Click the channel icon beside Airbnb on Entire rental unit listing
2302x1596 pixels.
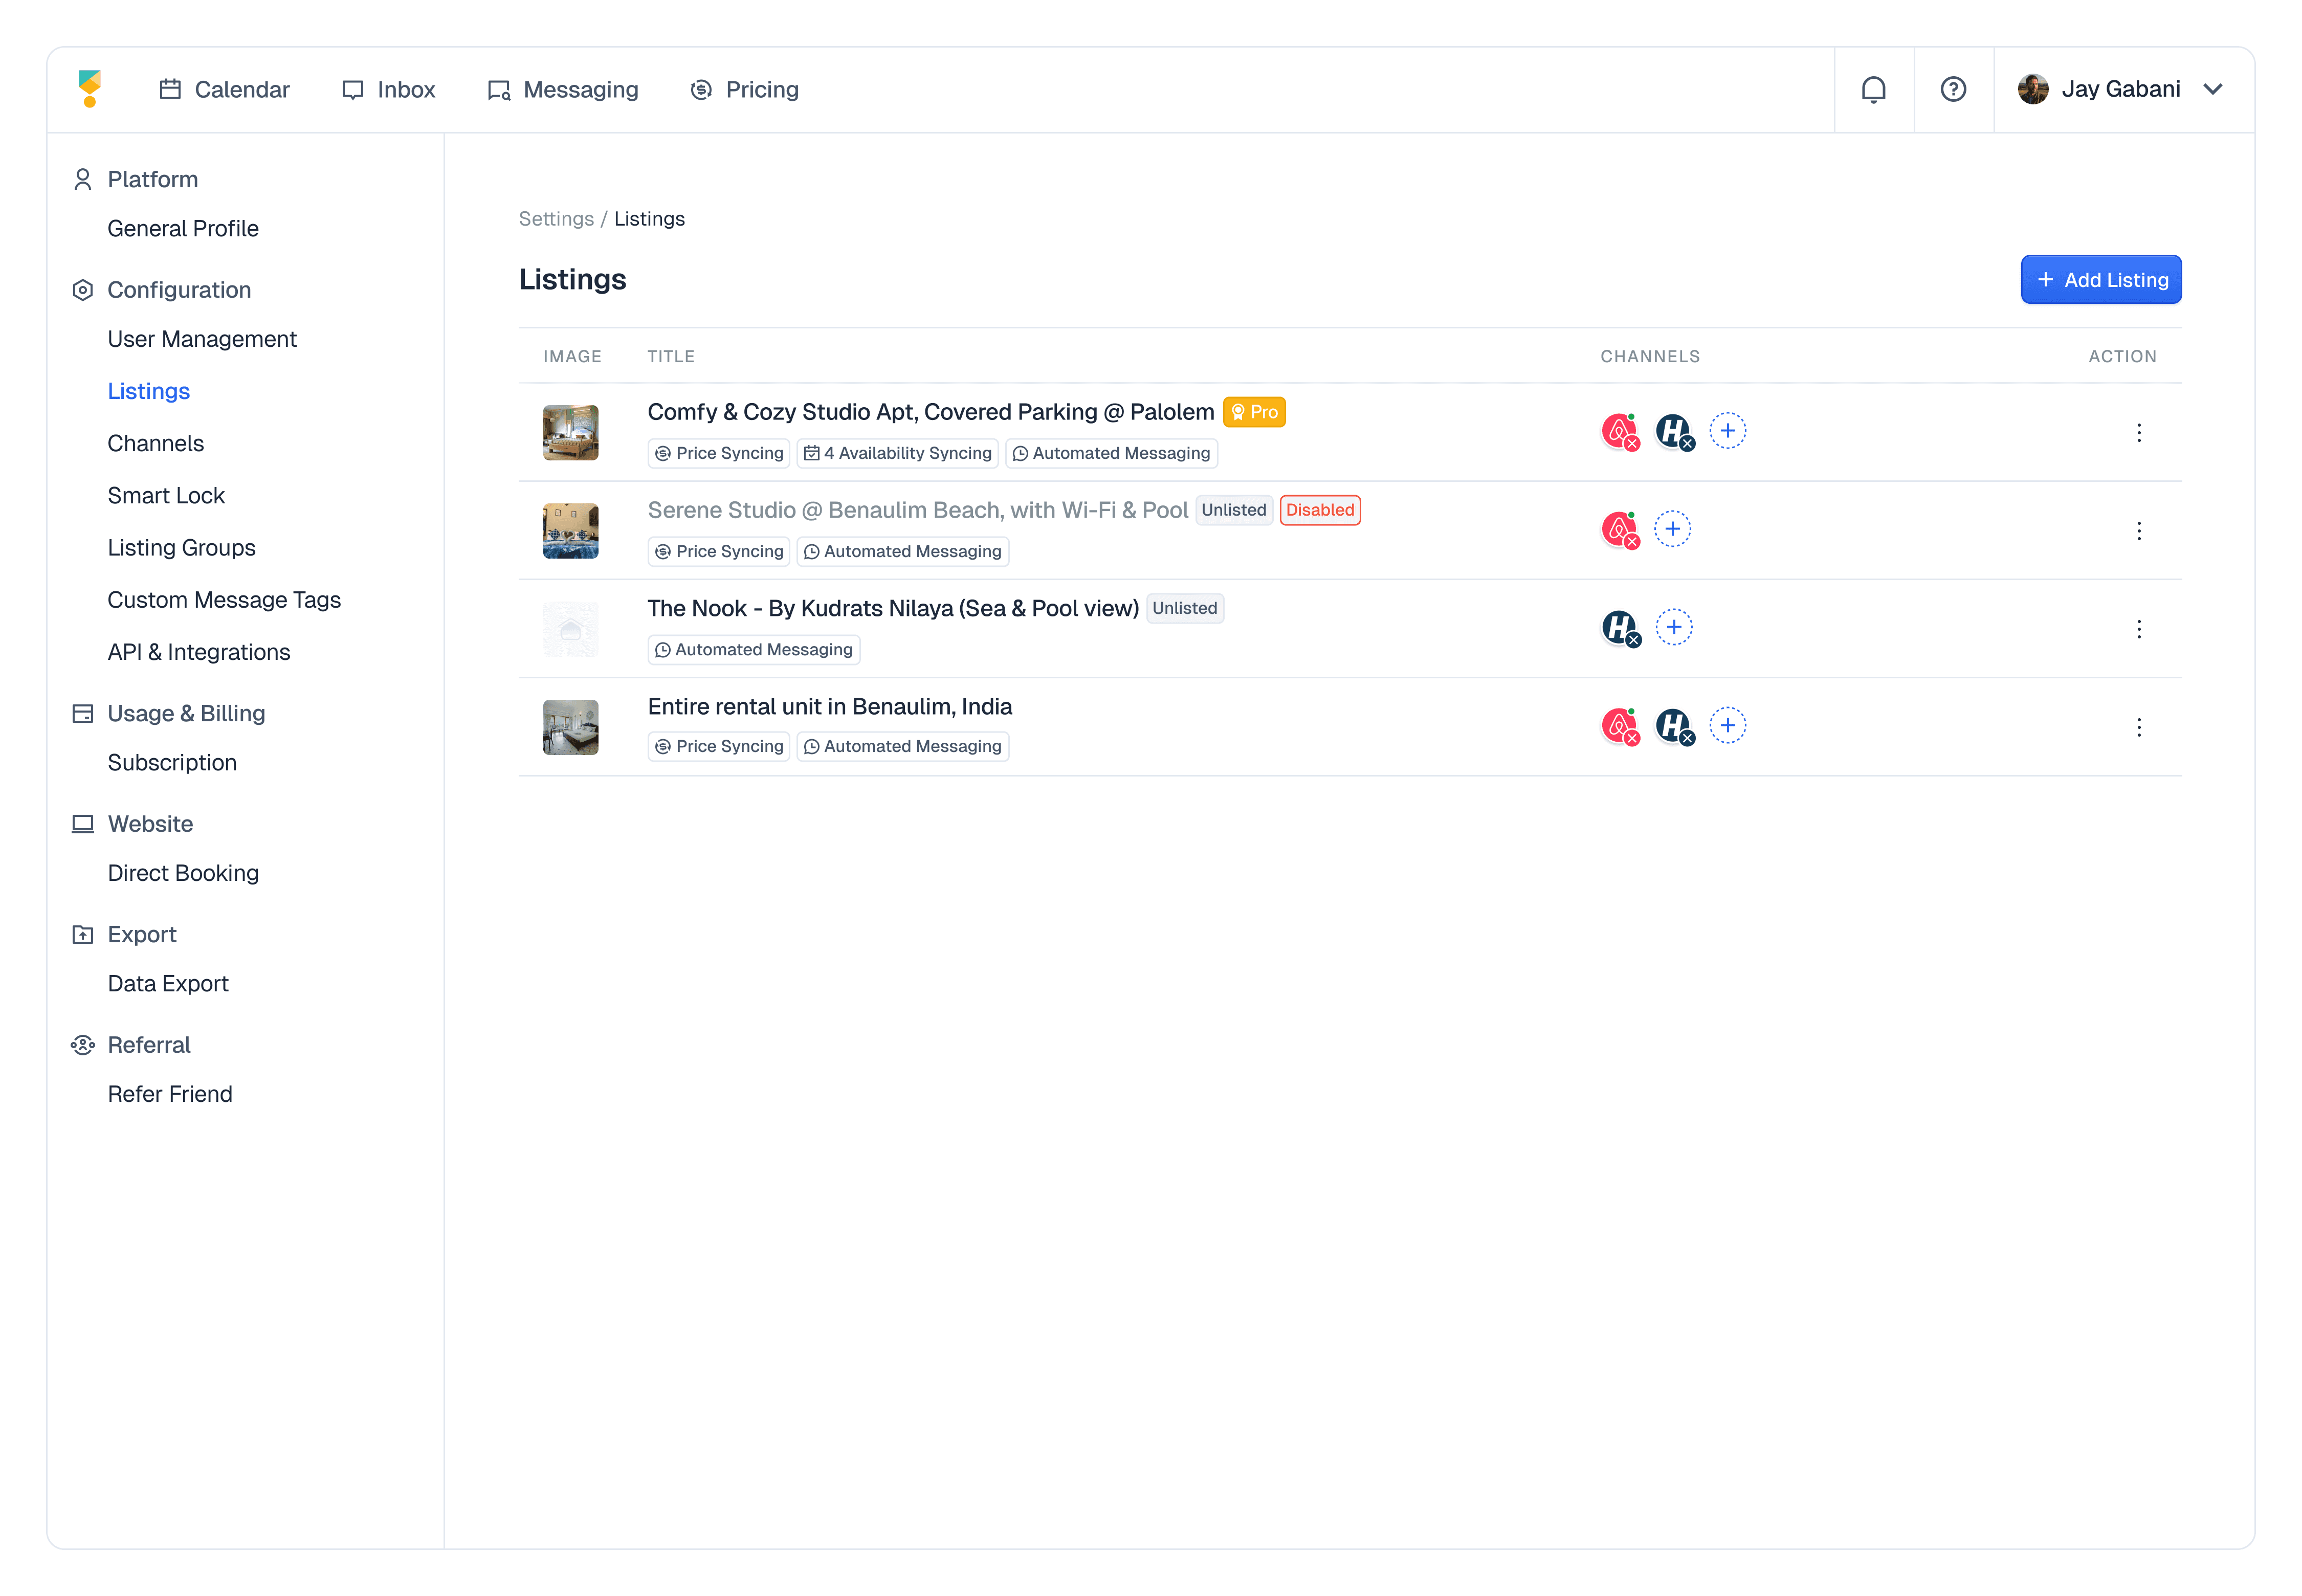click(x=1673, y=726)
